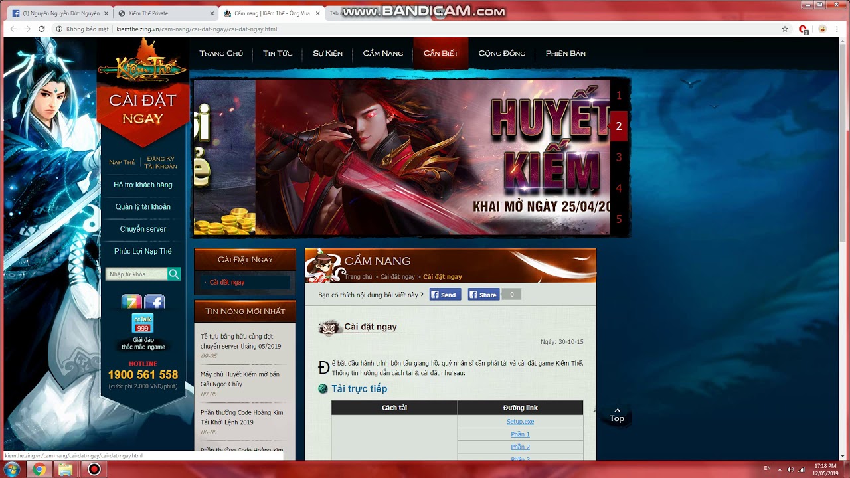Select banner slide number 3
Screen dimensions: 850x478
(x=619, y=157)
